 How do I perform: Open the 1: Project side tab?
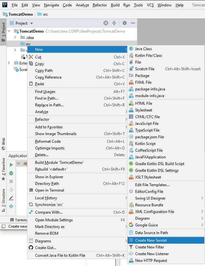tap(4, 32)
